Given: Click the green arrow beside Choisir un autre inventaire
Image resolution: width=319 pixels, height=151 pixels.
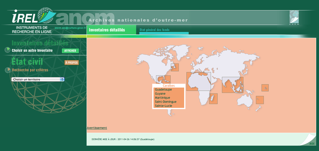Looking at the screenshot, I should (x=8, y=50).
